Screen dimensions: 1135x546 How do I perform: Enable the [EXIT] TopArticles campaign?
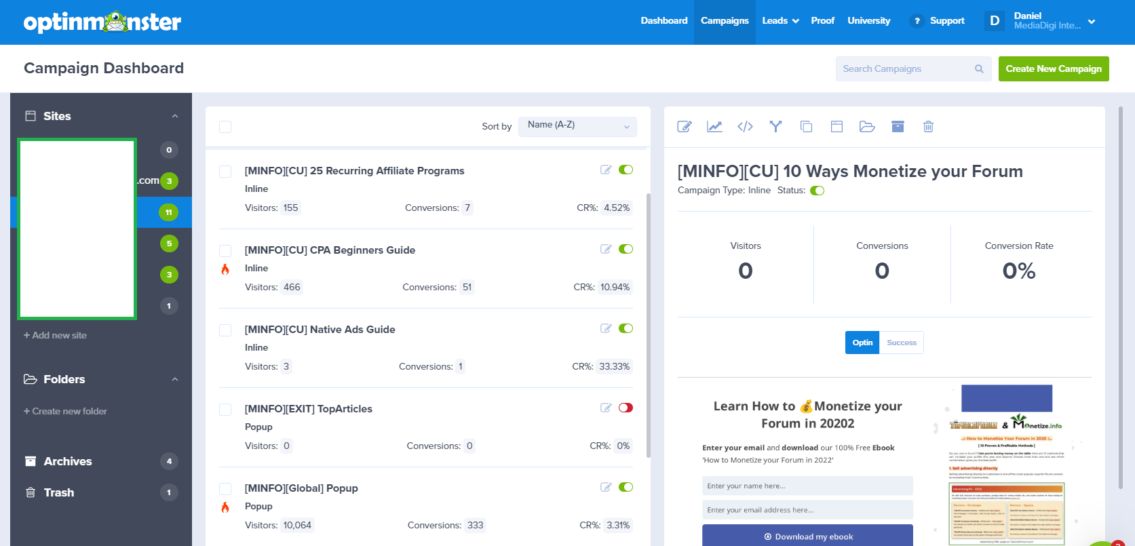click(626, 408)
